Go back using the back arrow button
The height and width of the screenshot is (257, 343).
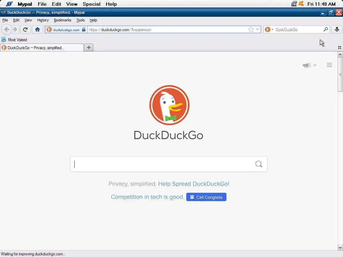click(7, 29)
